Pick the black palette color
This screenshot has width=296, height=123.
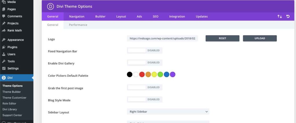coord(129,74)
